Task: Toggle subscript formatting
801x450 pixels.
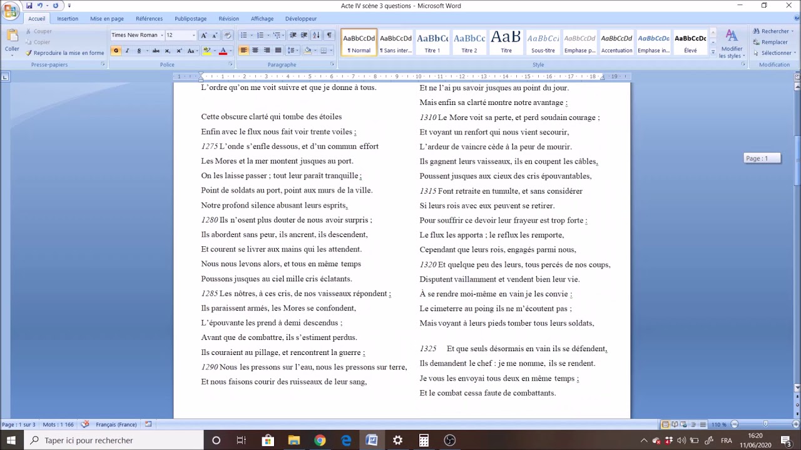Action: (x=167, y=51)
